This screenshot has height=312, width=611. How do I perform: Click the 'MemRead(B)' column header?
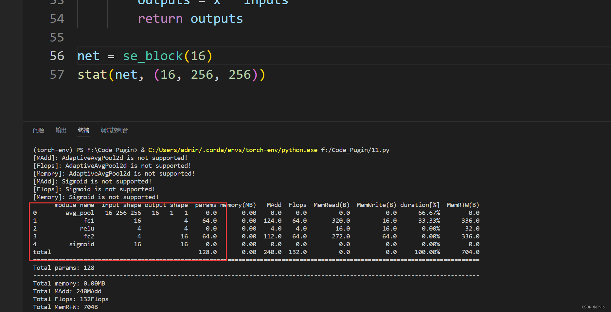pyautogui.click(x=332, y=205)
